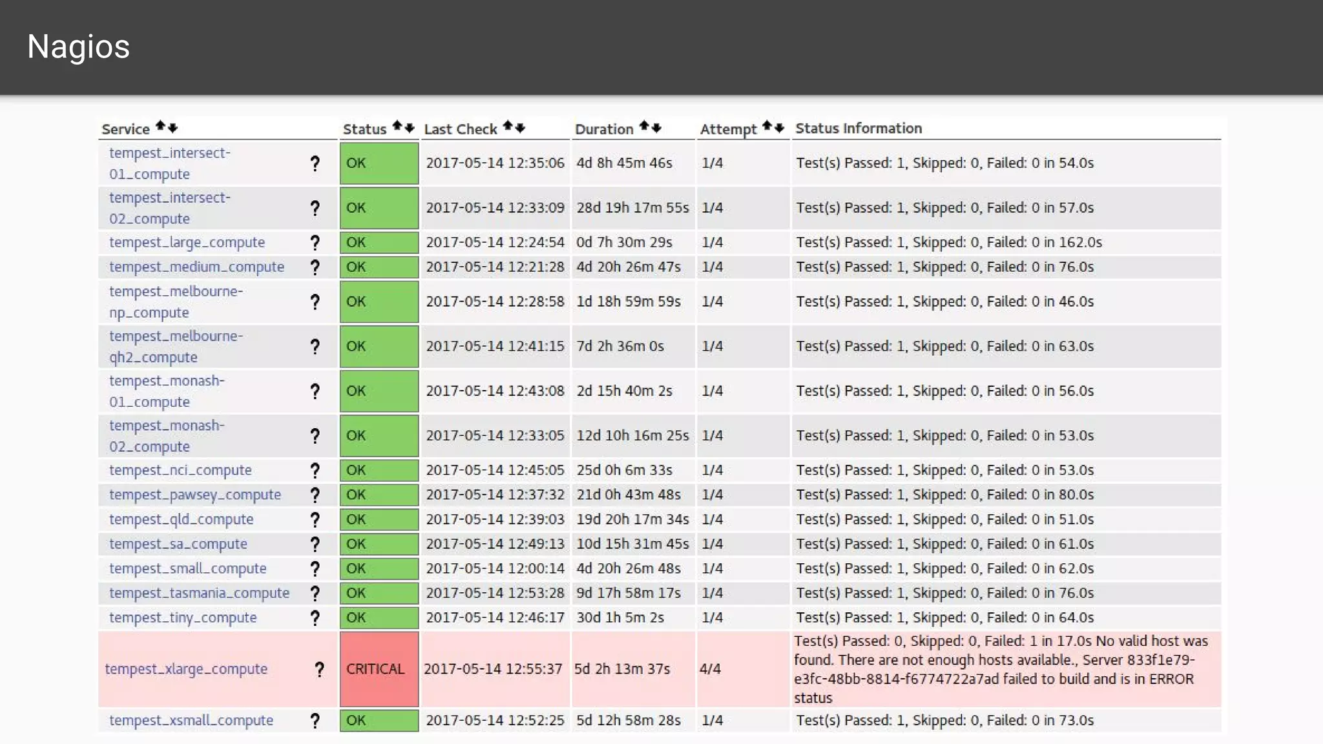Sort Attempt column ascending arrow
This screenshot has height=744, width=1323.
pos(767,126)
